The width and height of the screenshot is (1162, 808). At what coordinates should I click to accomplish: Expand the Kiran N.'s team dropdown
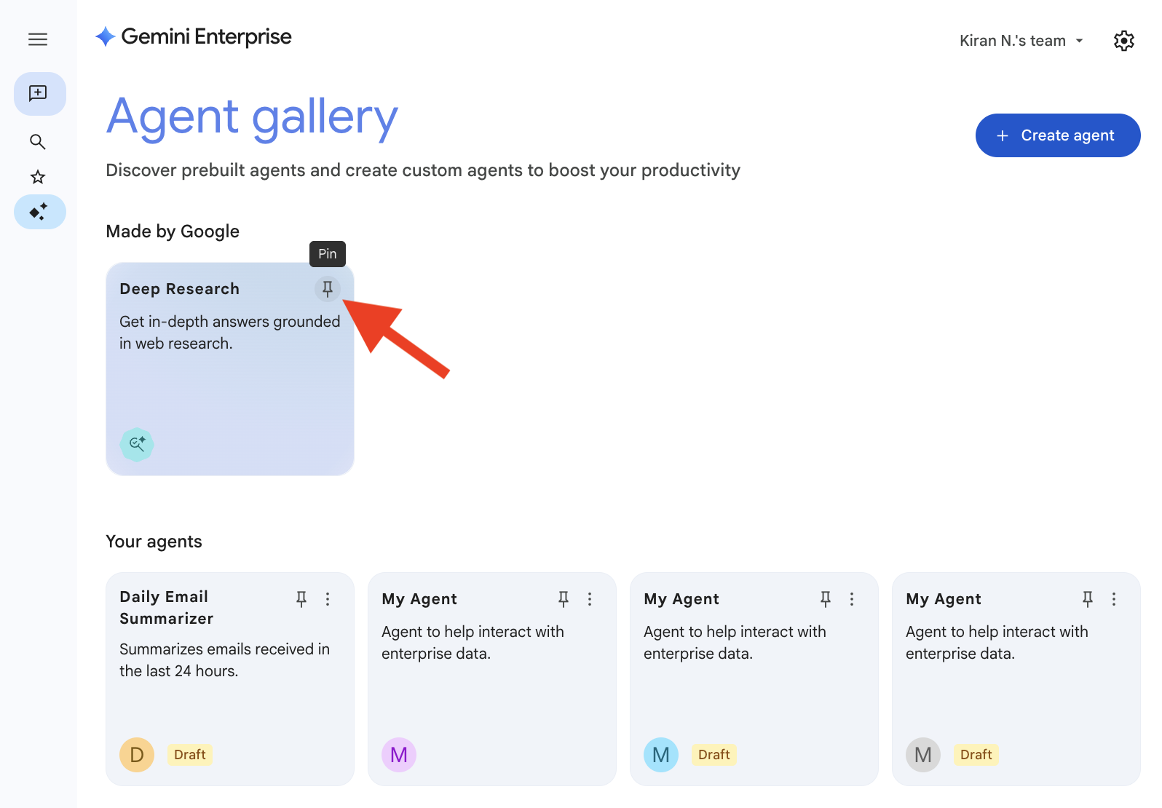(x=1021, y=41)
